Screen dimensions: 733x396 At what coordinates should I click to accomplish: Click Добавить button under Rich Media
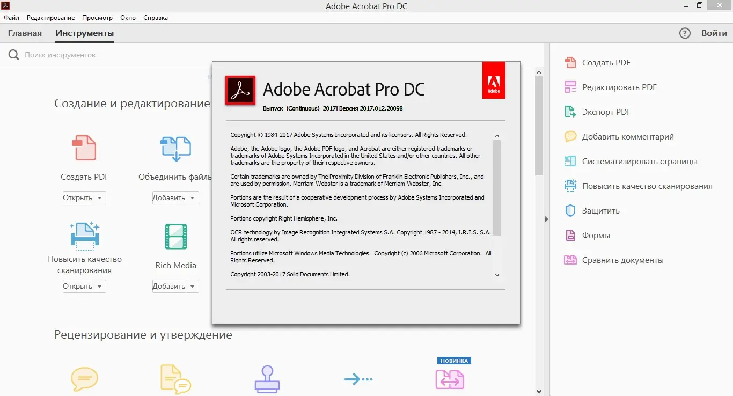pos(170,287)
